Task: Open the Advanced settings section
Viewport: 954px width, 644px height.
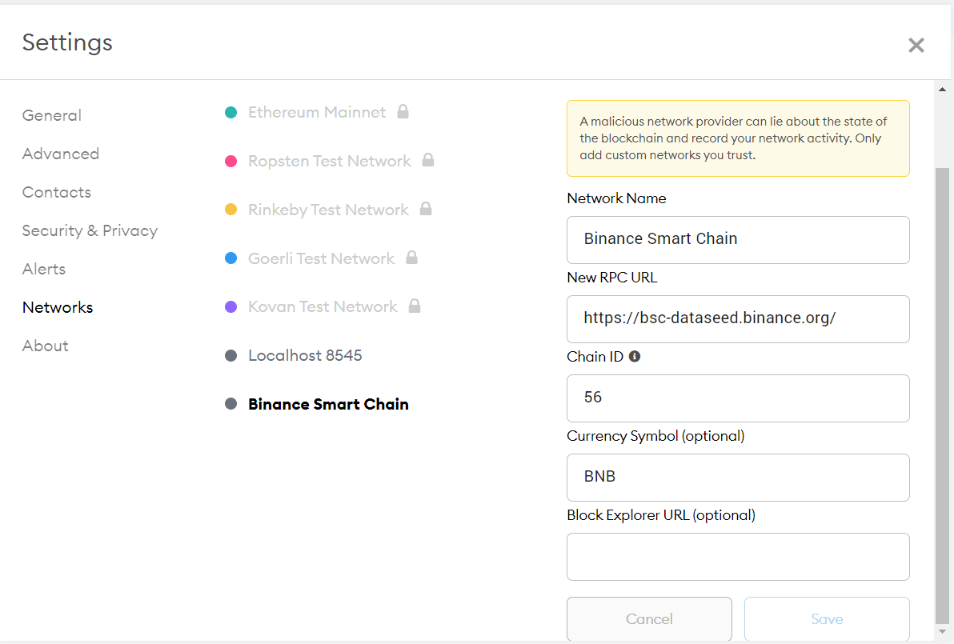Action: point(60,154)
